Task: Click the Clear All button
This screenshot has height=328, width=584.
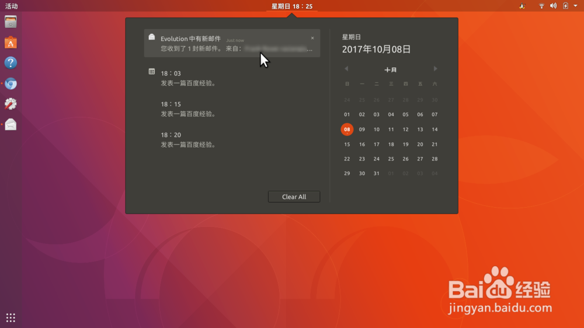Action: pos(294,197)
